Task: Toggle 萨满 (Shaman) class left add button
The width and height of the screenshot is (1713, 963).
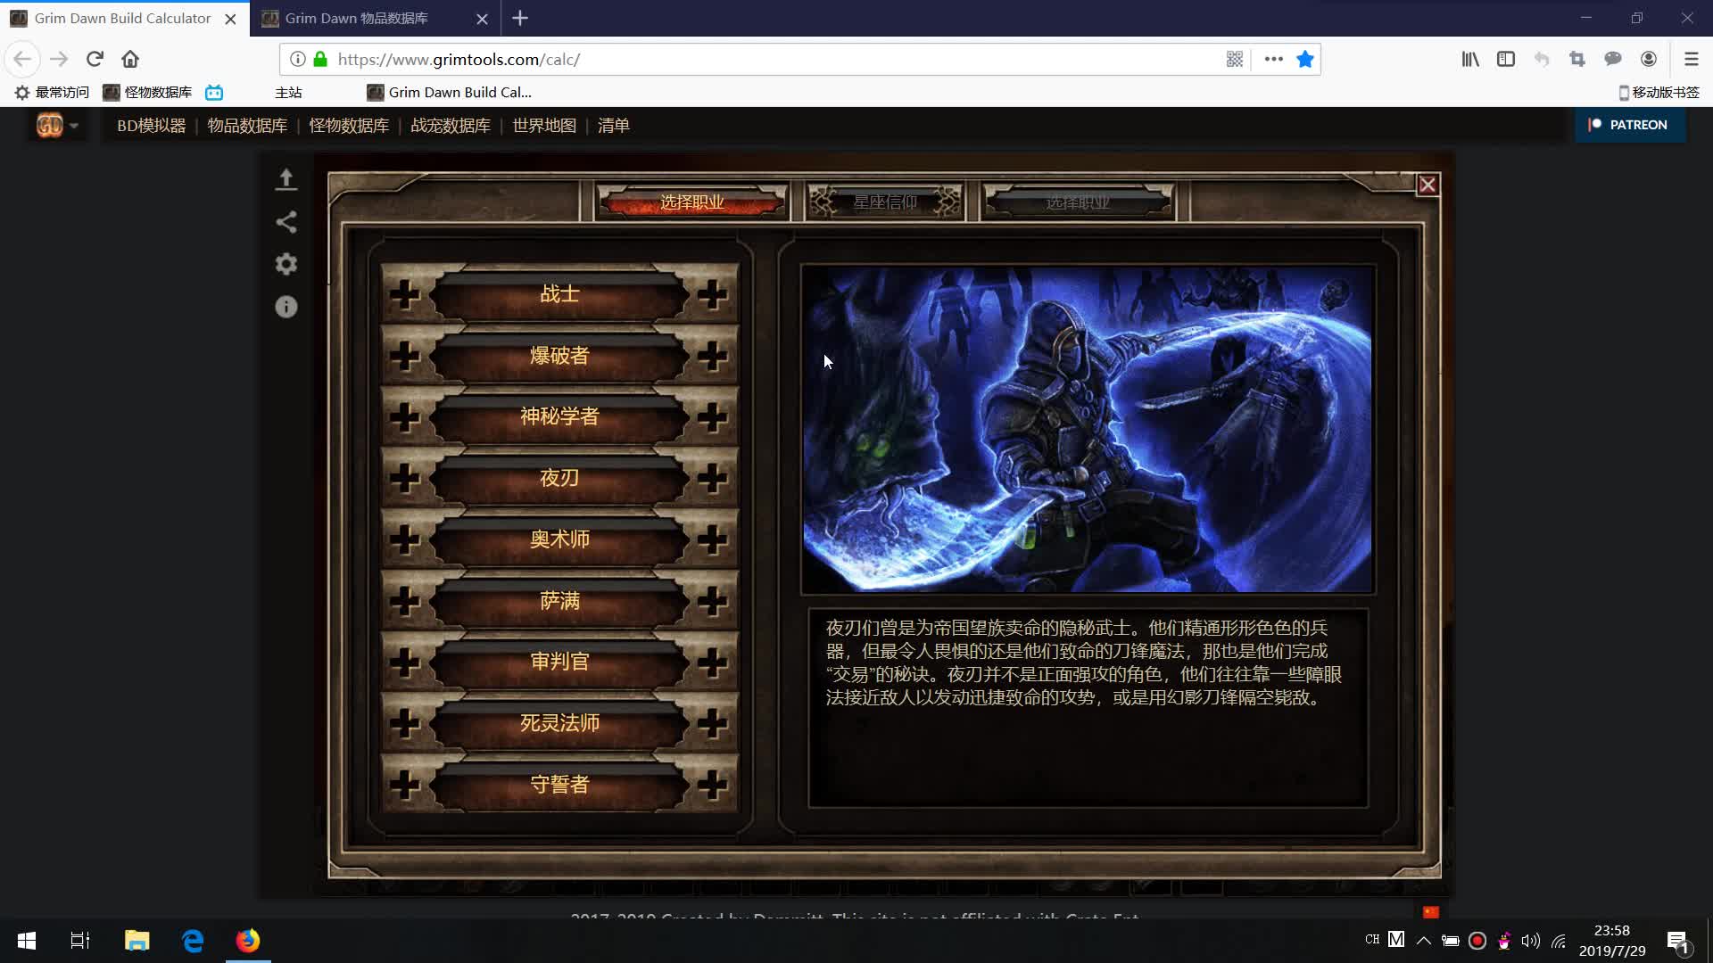Action: pos(406,601)
